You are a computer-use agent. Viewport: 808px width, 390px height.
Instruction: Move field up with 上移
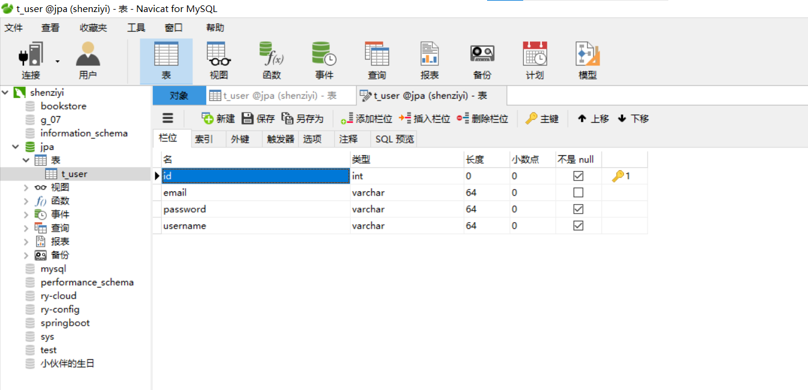click(593, 119)
